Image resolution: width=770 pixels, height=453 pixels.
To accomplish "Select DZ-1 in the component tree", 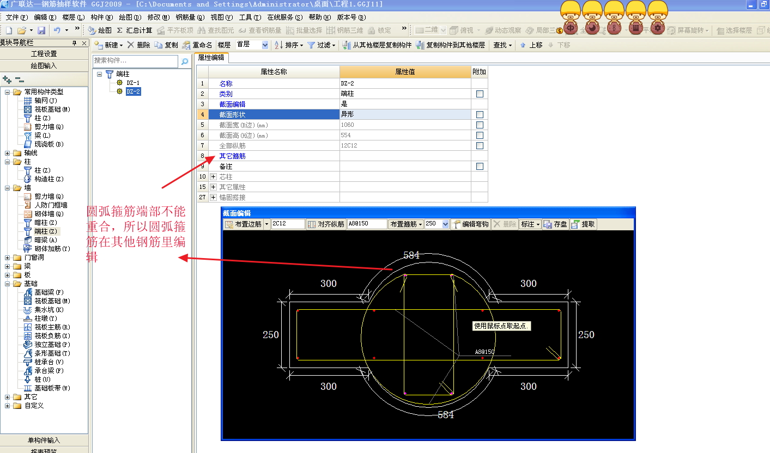I will [x=133, y=83].
